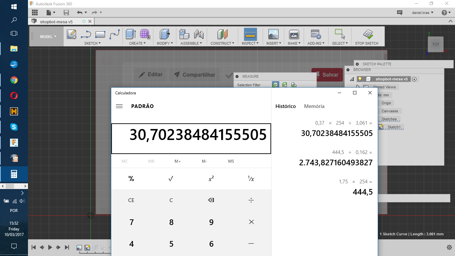The height and width of the screenshot is (256, 455).
Task: Click the canvas image feature in timeline
Action: click(79, 248)
